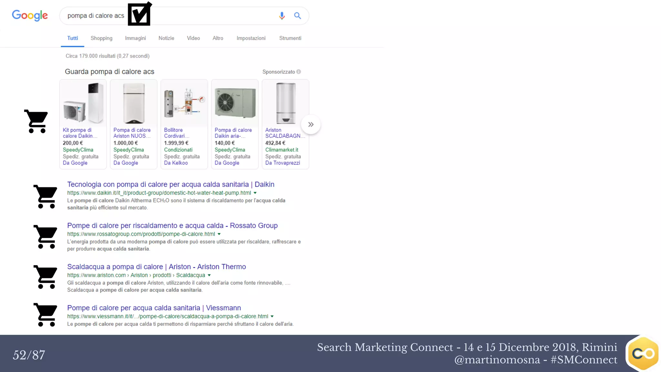Open Impostazioni menu
This screenshot has height=372, width=661.
[x=251, y=38]
